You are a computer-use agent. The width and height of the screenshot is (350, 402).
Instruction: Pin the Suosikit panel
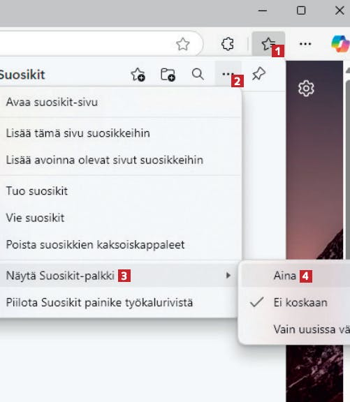coord(258,74)
